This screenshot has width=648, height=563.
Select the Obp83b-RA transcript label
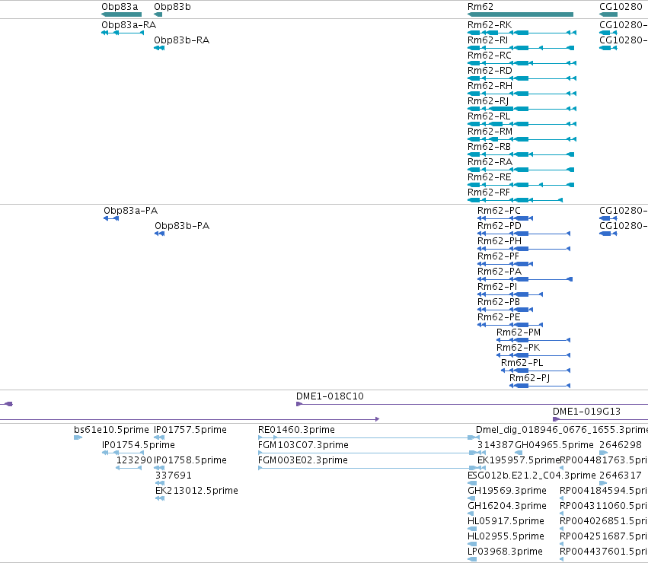click(x=181, y=40)
